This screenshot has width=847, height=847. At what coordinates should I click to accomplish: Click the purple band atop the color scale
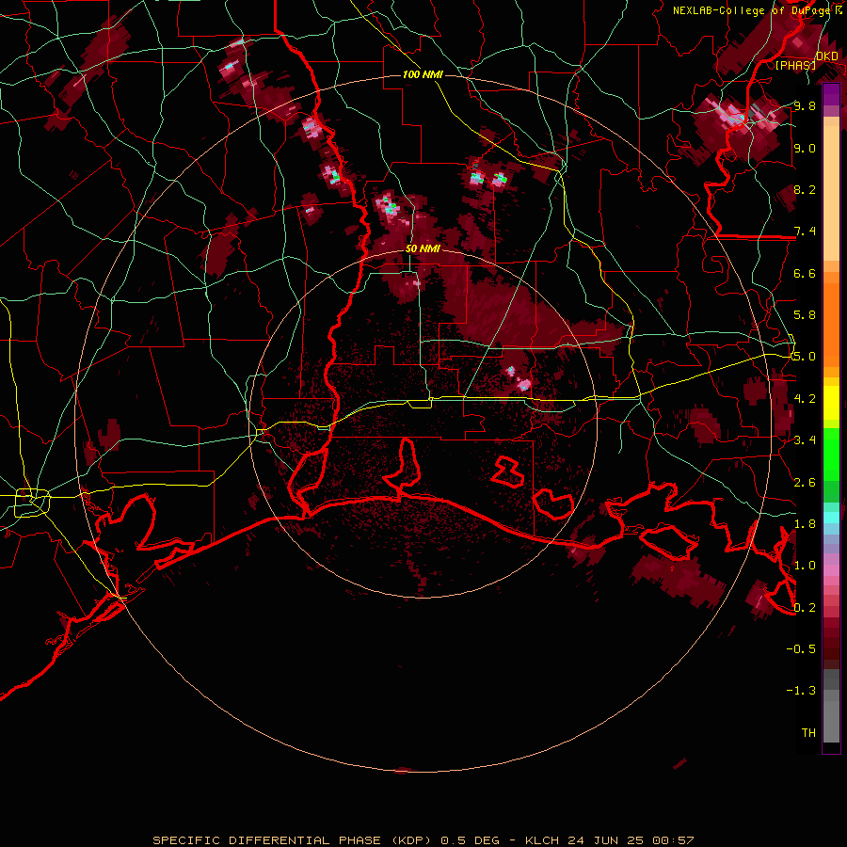[x=831, y=93]
